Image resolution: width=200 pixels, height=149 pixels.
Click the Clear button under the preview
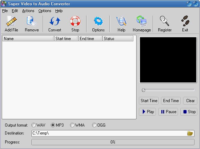pyautogui.click(x=190, y=101)
